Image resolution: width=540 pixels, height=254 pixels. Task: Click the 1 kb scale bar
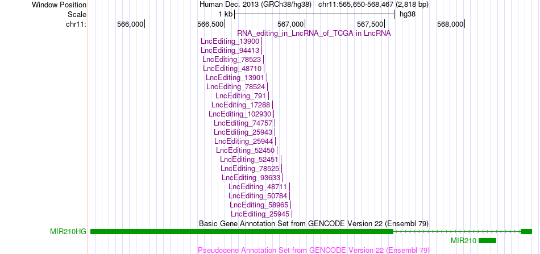[314, 14]
